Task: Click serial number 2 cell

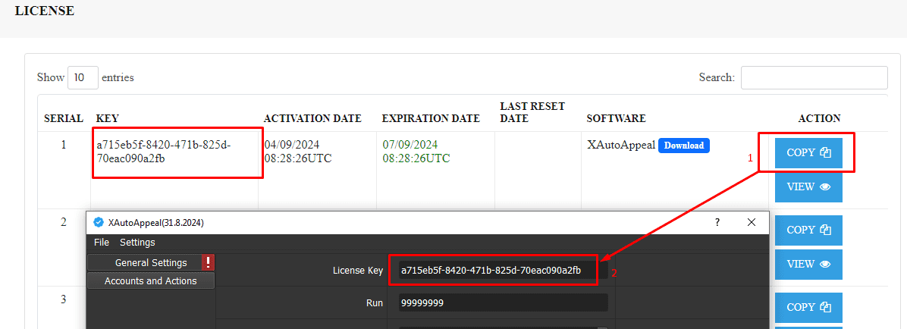Action: tap(64, 222)
